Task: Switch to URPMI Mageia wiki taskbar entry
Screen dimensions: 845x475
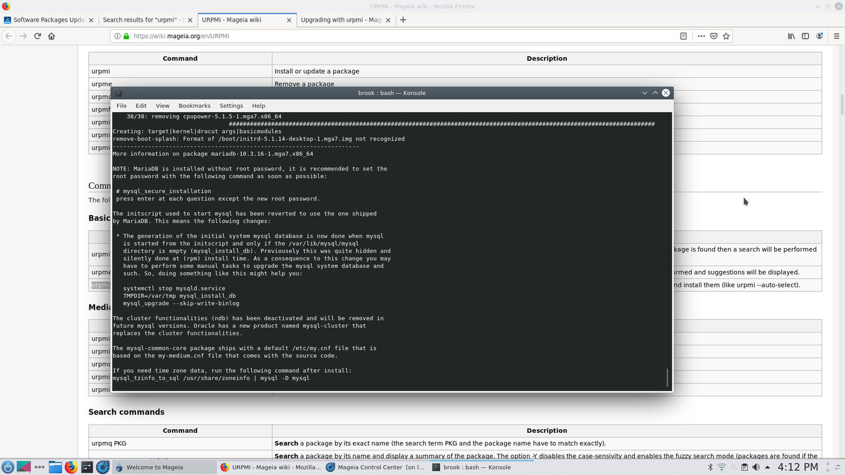Action: coord(270,467)
